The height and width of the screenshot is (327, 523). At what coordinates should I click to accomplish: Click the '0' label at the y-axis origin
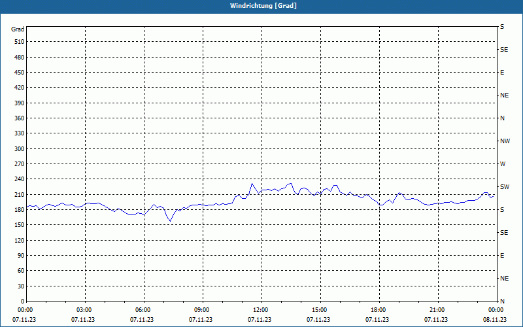click(x=23, y=301)
